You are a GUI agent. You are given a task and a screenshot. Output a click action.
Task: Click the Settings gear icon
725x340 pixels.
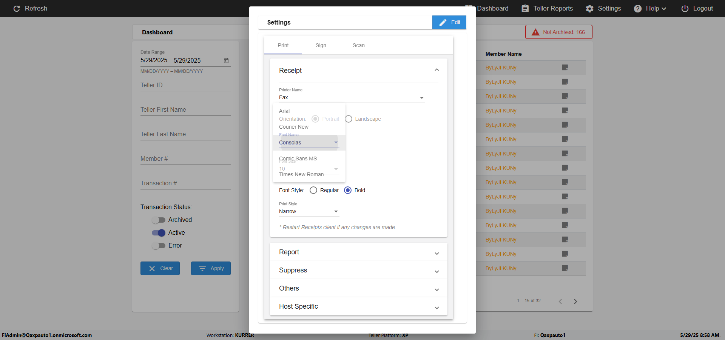tap(589, 8)
